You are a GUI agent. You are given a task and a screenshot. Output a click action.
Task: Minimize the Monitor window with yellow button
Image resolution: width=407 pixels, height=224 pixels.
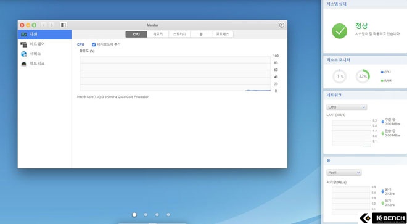[28, 25]
